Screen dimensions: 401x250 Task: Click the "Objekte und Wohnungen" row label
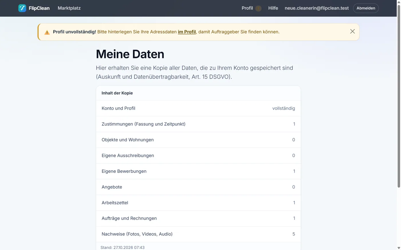(127, 140)
